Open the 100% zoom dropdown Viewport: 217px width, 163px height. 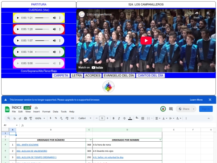pos(40,118)
